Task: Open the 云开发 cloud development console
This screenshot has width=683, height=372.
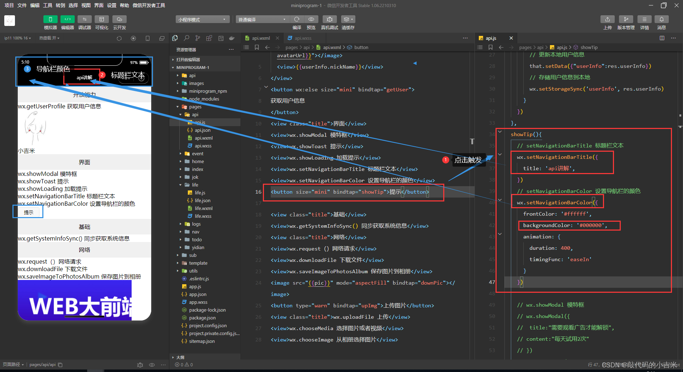Action: (120, 19)
